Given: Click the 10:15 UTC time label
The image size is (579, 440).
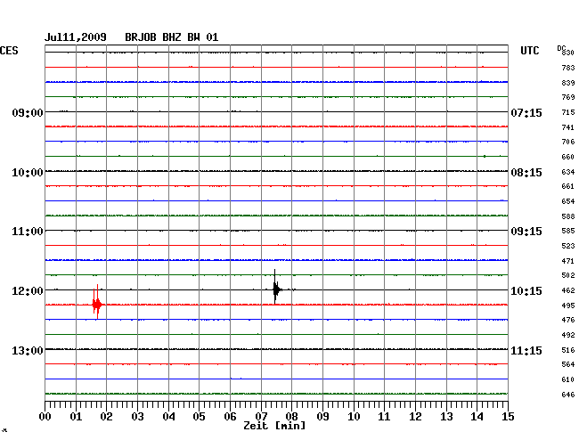Looking at the screenshot, I should coord(526,291).
